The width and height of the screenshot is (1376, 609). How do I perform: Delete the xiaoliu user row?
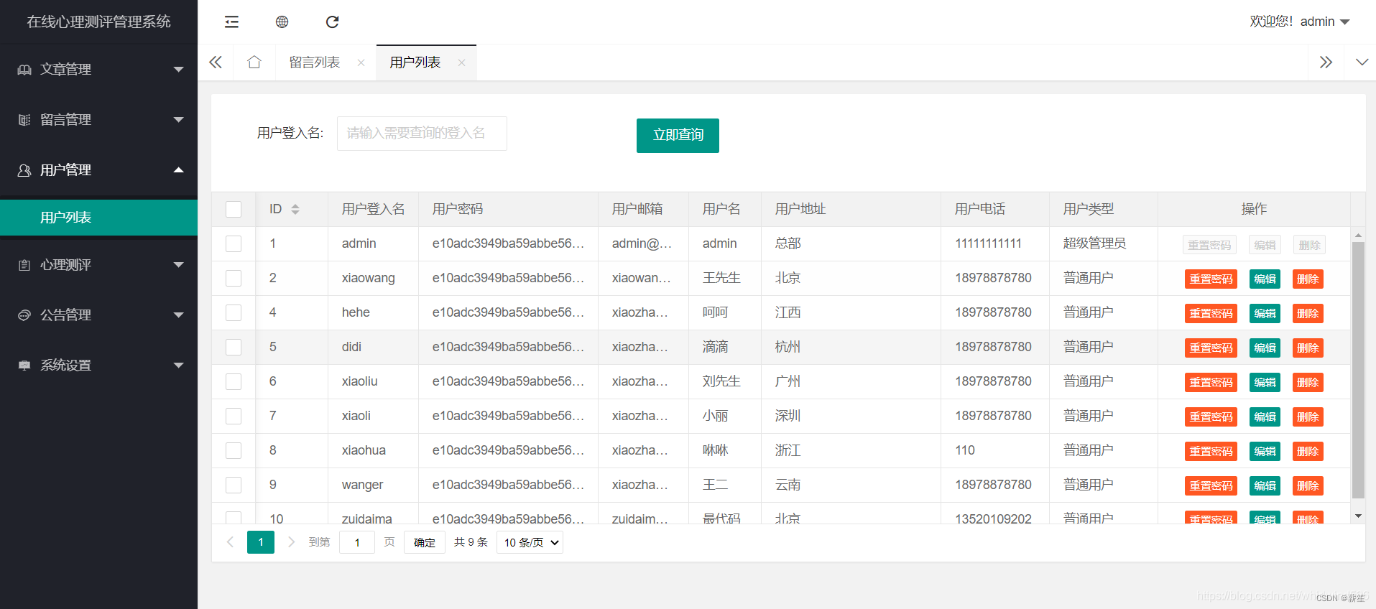pyautogui.click(x=1308, y=383)
